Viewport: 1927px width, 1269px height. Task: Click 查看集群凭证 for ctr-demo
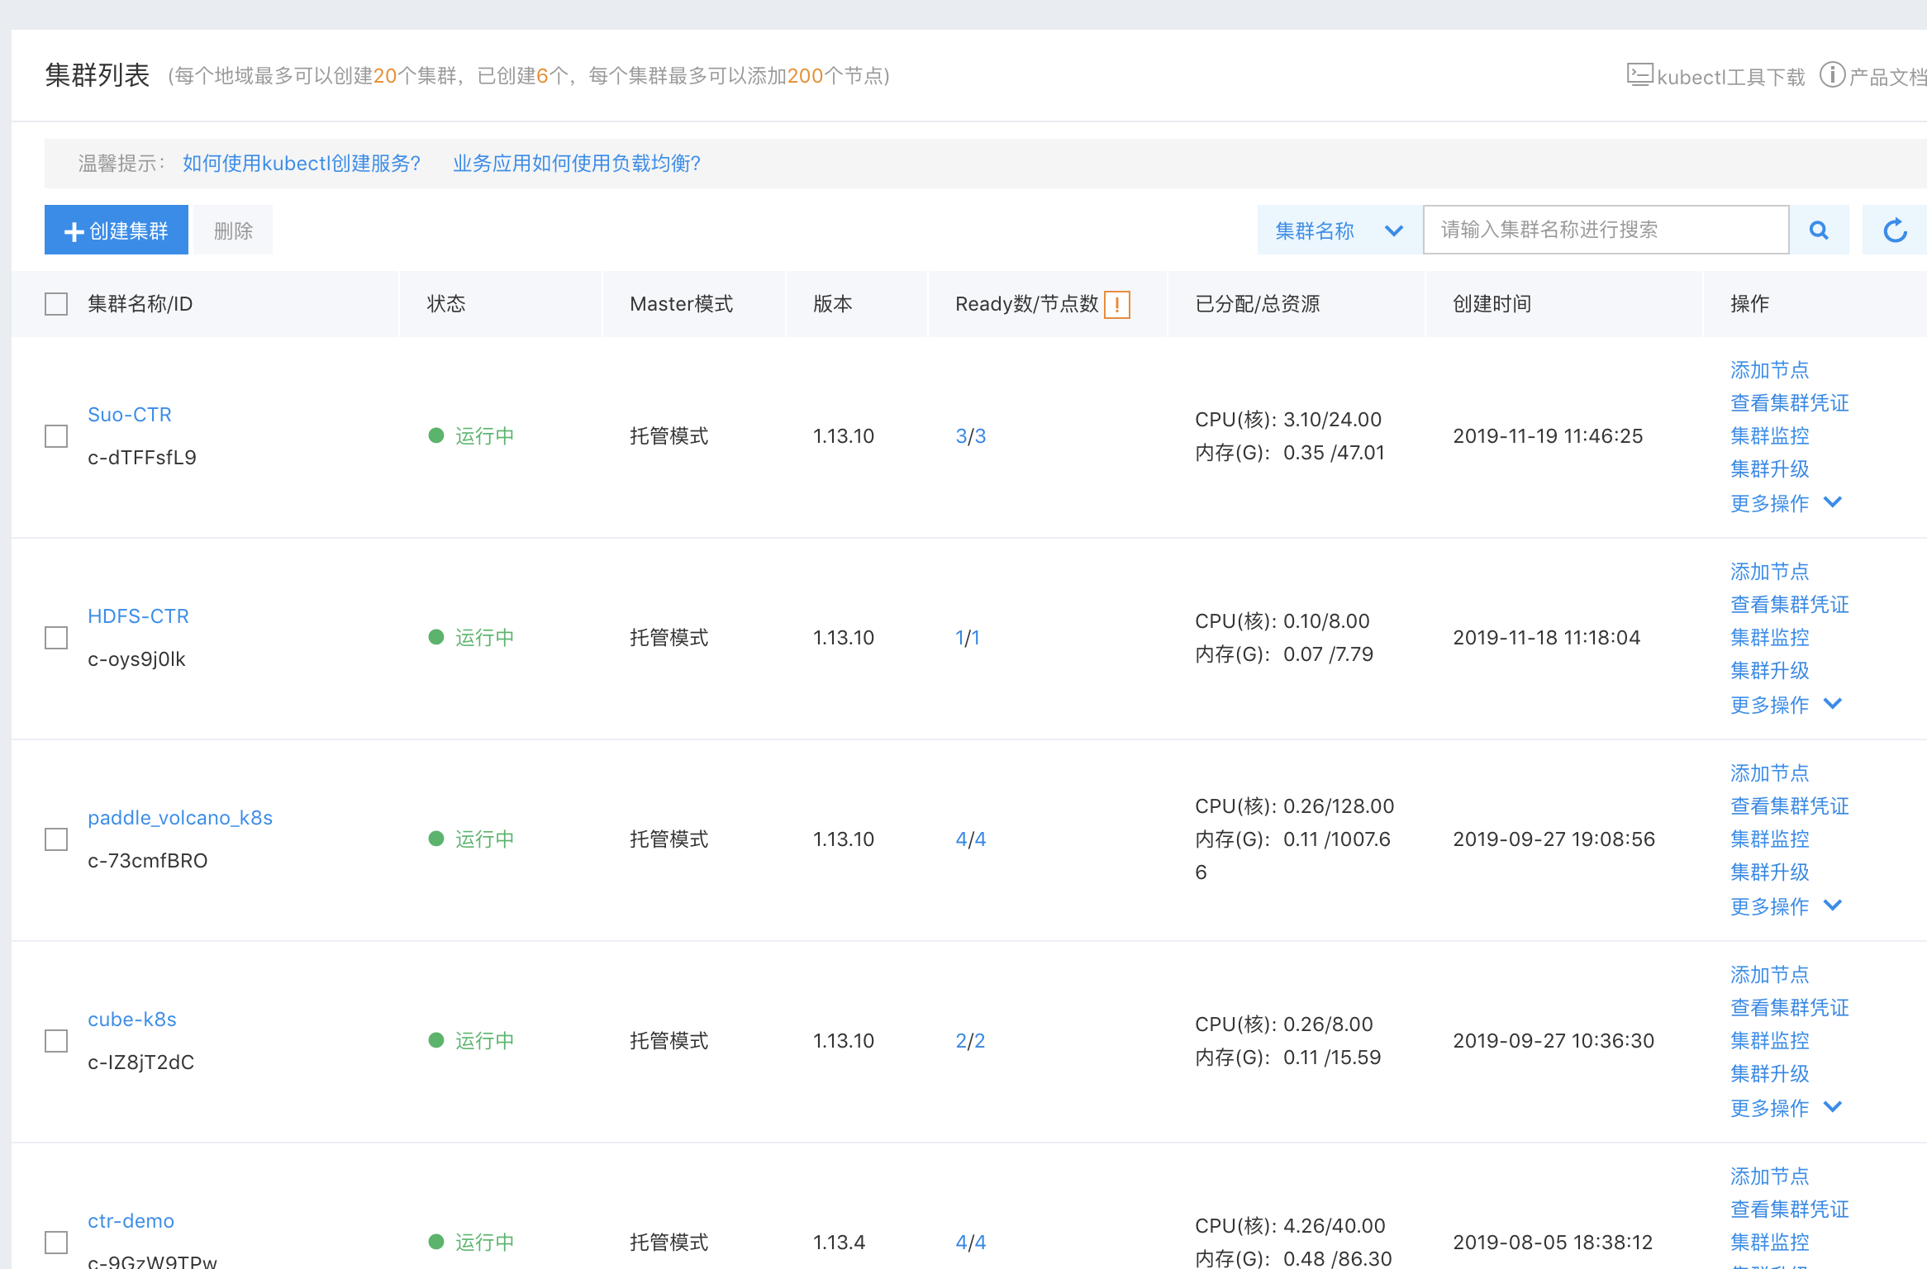[x=1790, y=1209]
